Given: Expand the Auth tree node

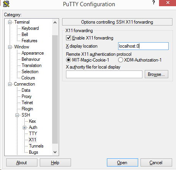Looking at the screenshot, I should (24, 128).
